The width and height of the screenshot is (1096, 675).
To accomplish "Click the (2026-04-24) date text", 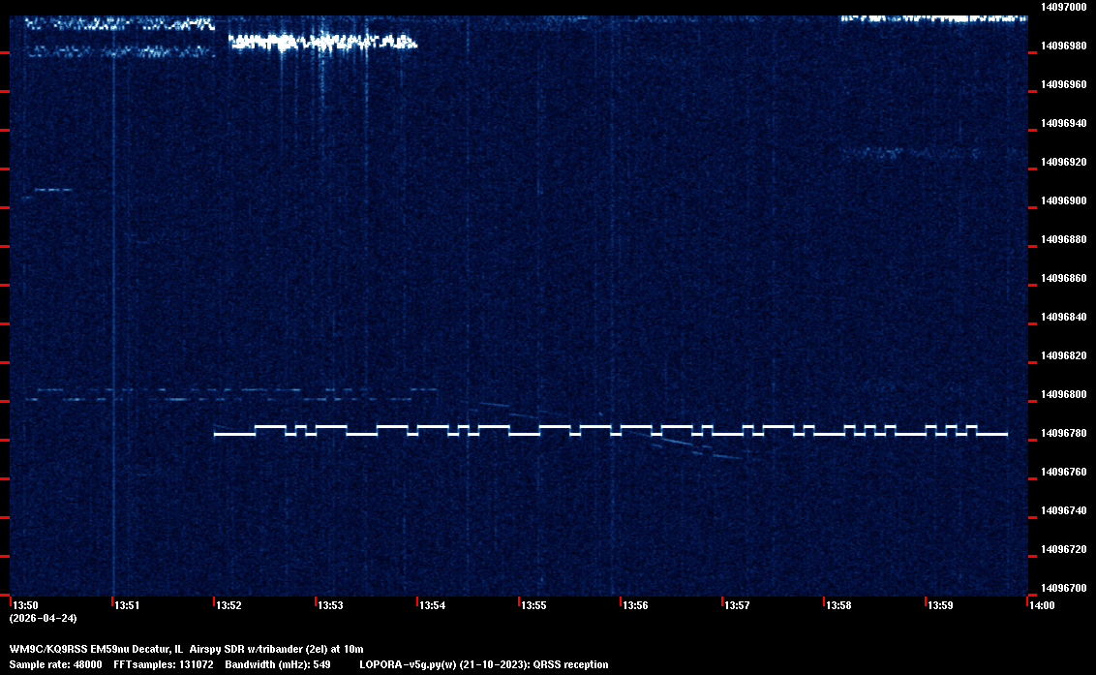I will (x=43, y=618).
